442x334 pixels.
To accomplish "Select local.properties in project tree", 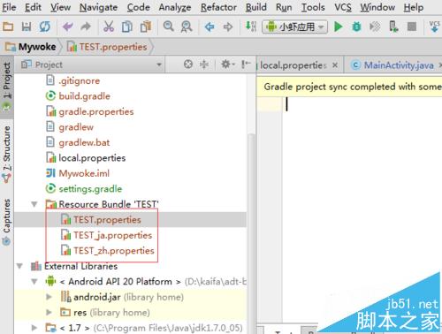I will coord(86,158).
